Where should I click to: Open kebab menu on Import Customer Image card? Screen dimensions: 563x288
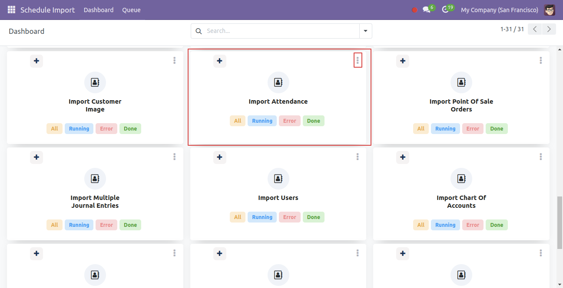175,61
